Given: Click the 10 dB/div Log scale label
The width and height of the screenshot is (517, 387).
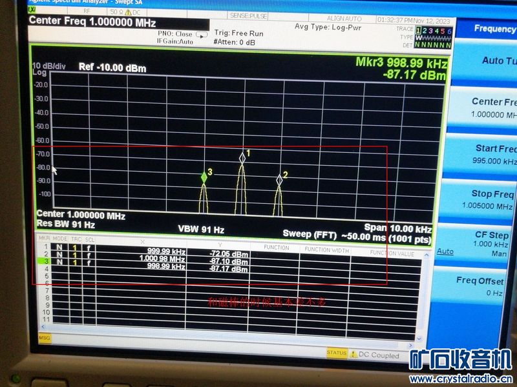Looking at the screenshot, I should (49, 69).
